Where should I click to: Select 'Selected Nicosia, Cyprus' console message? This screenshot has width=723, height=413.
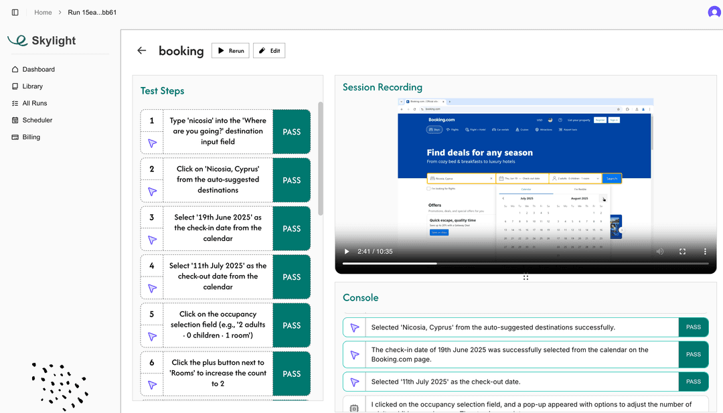coord(493,327)
